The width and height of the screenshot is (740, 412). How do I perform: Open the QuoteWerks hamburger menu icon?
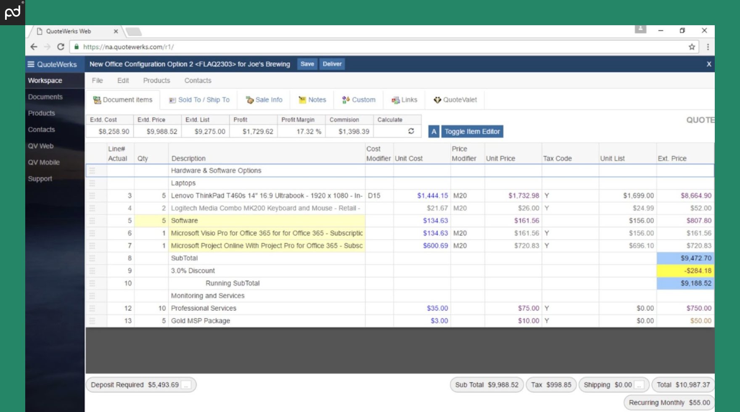[x=31, y=64]
